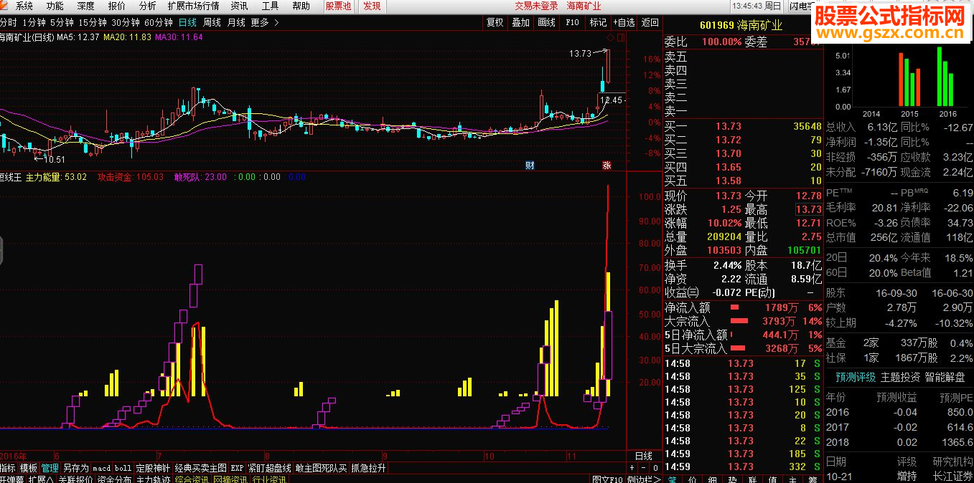Click the small 0 reset button under the chart

[x=655, y=468]
